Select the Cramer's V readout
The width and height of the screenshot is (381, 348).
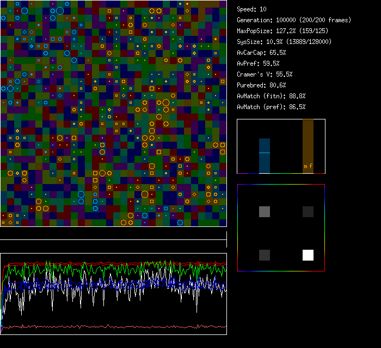click(x=265, y=74)
